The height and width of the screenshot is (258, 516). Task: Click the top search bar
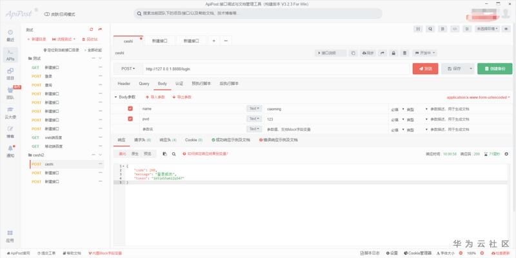click(x=257, y=14)
